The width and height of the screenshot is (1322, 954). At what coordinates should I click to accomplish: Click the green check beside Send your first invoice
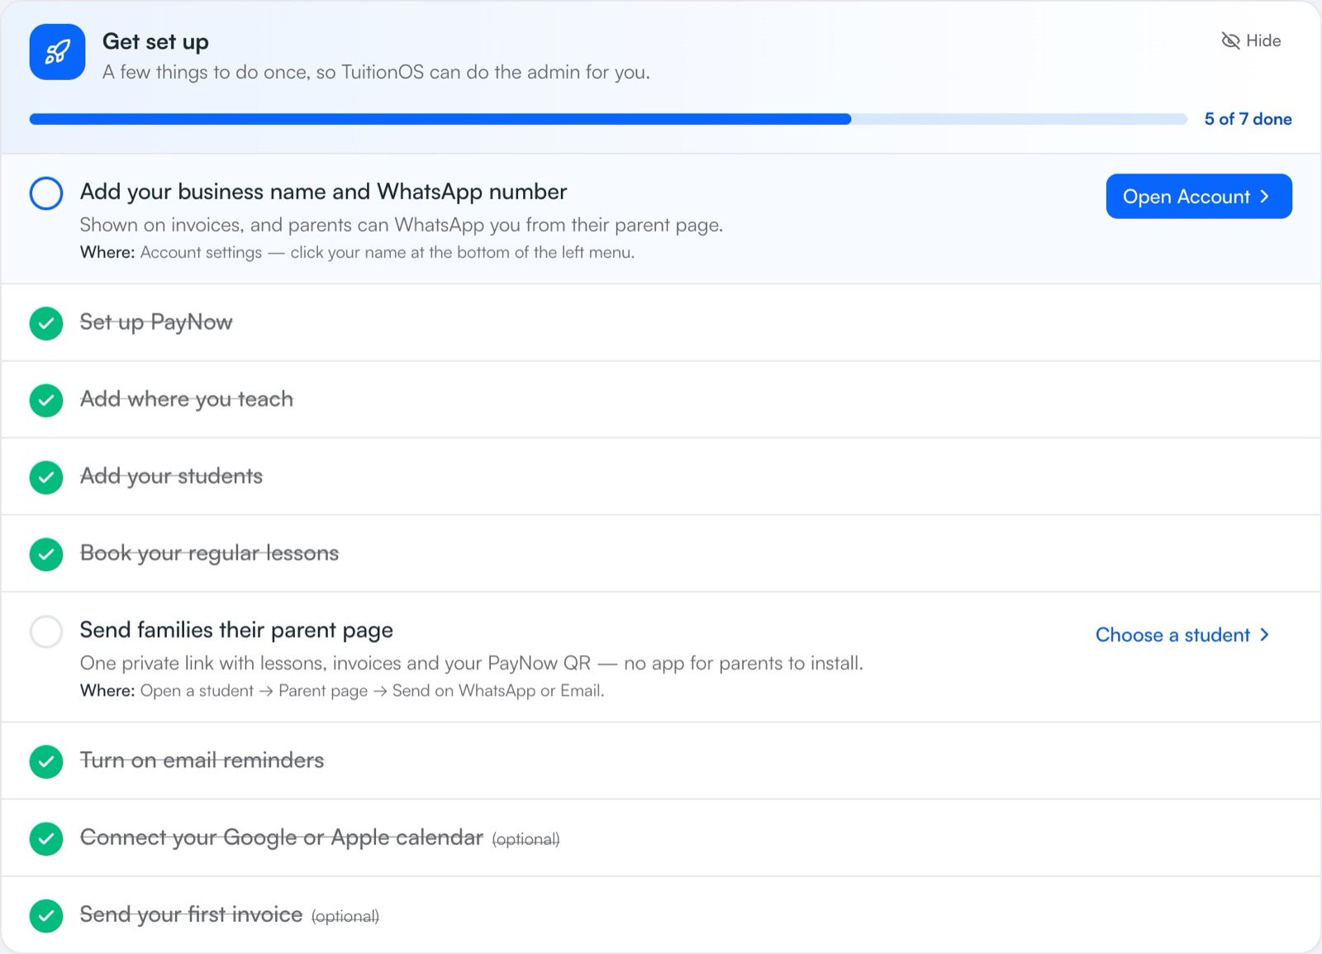click(46, 915)
